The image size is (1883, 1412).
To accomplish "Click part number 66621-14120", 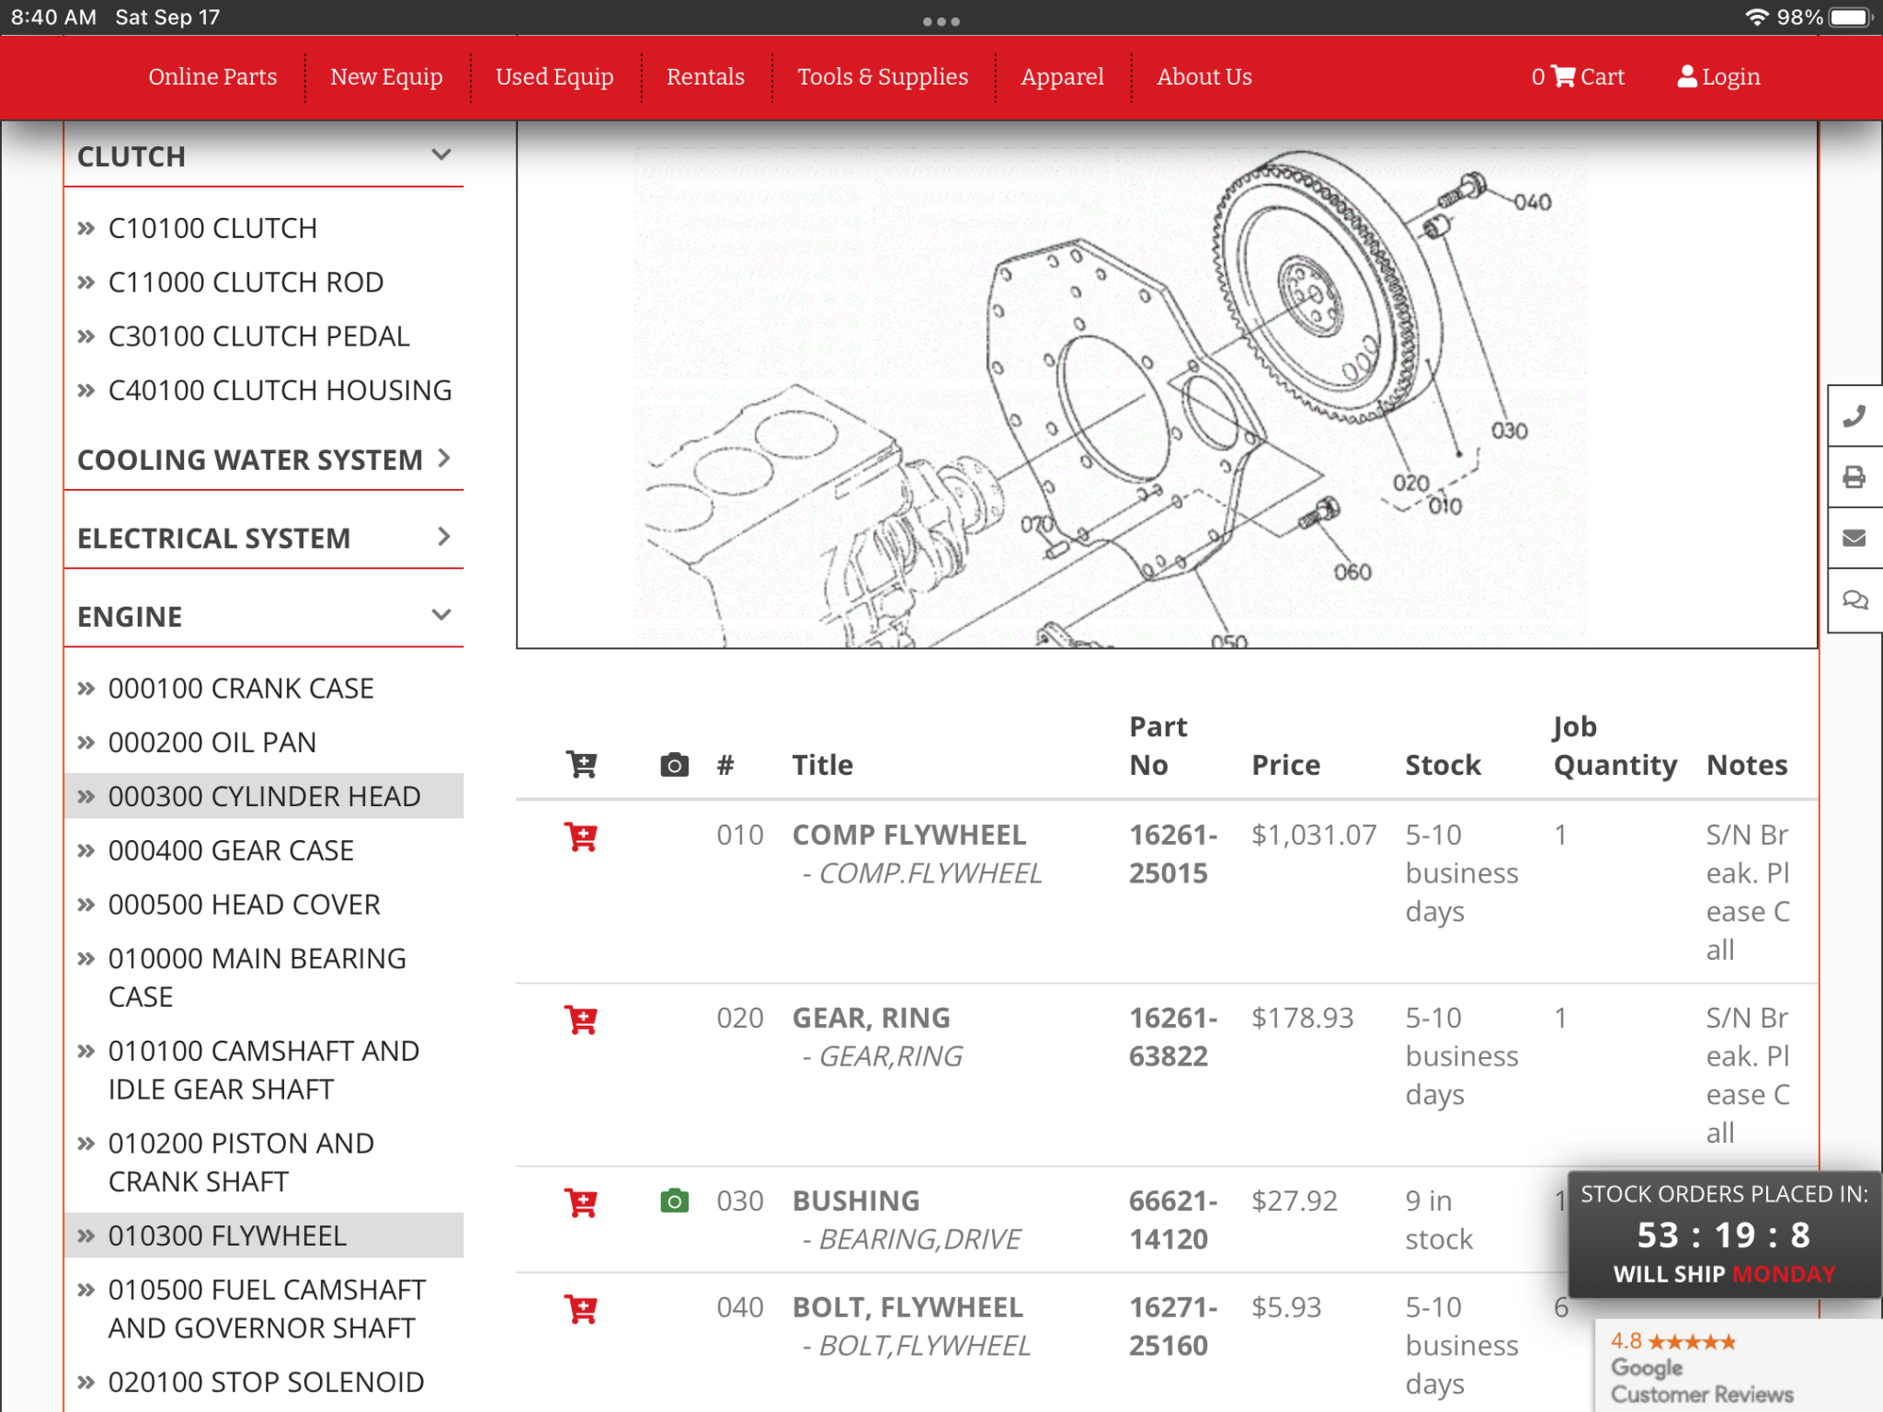I will 1173,1220.
